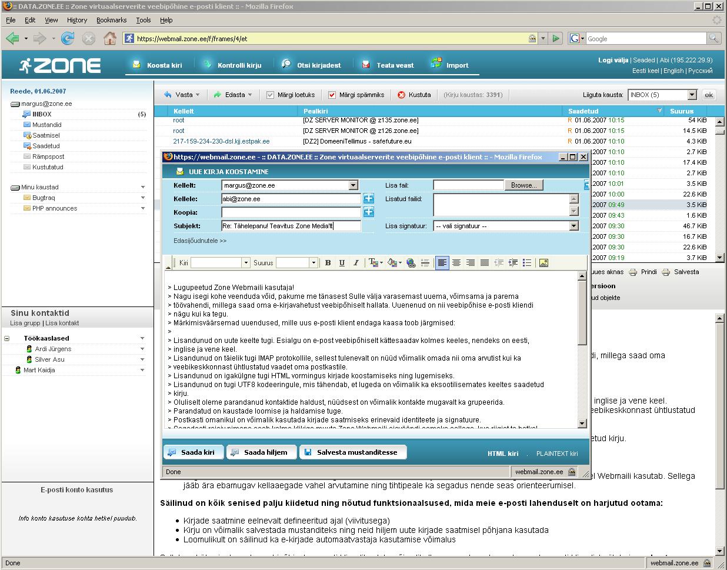The height and width of the screenshot is (570, 727).
Task: Click printer icon beside Prindi
Action: click(633, 272)
